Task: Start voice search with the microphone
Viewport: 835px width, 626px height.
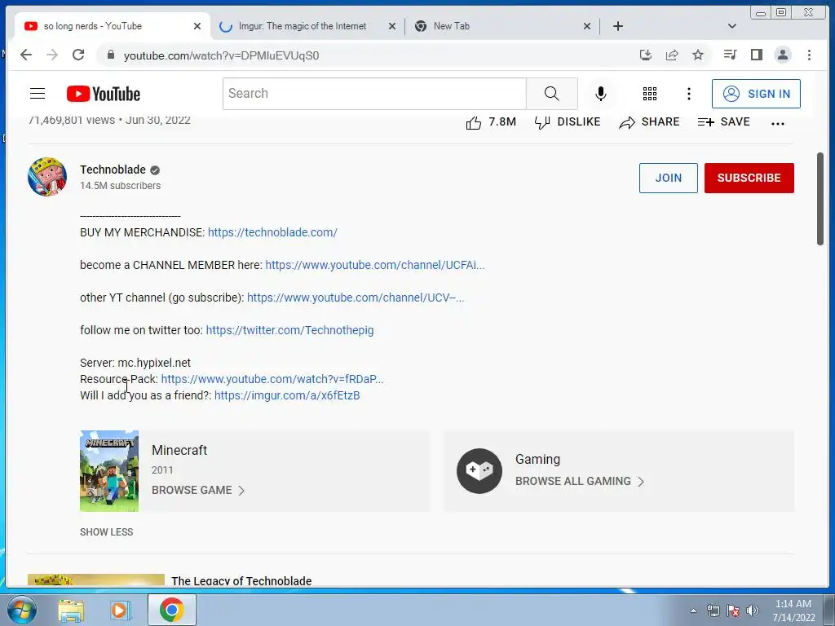Action: (x=601, y=94)
